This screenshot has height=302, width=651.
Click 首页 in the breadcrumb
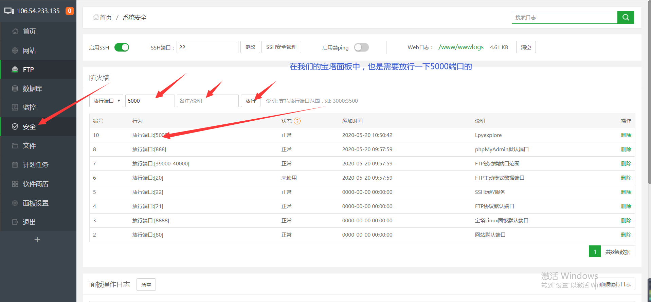point(106,17)
